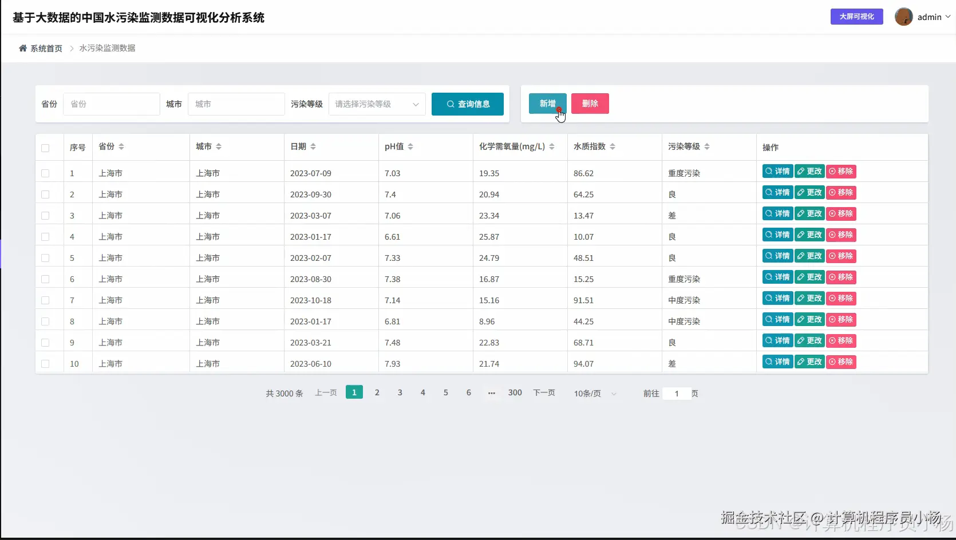Image resolution: width=956 pixels, height=540 pixels.
Task: Open 大屏可视化 dashboard button
Action: tap(857, 17)
